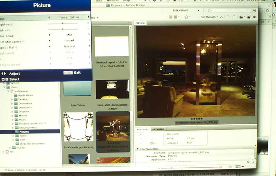The height and width of the screenshot is (176, 276).
Task: Switch to the Metadata tab
Action: [x=142, y=129]
